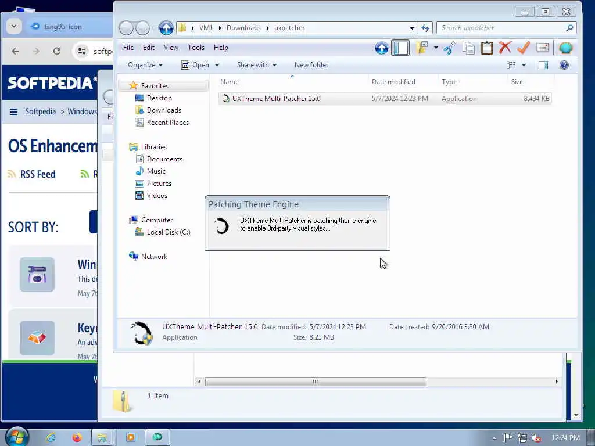This screenshot has width=595, height=446.
Task: Open Internet Explorer from the taskbar
Action: coord(51,438)
